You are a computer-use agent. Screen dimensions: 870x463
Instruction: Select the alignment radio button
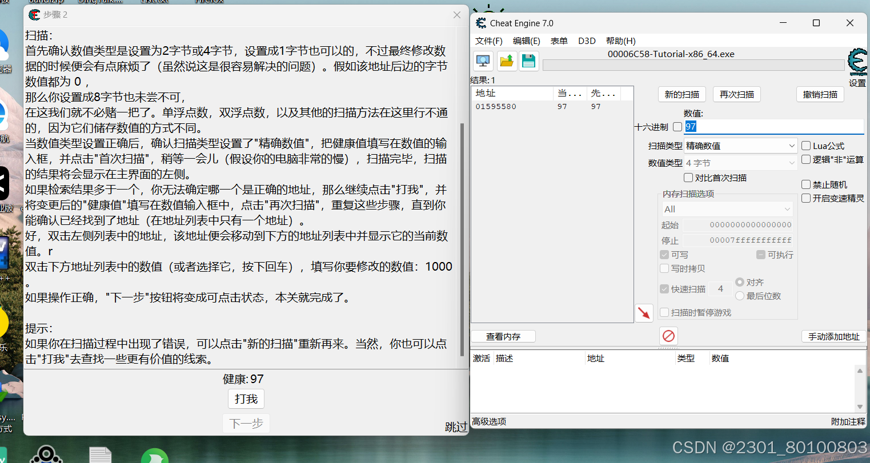[x=740, y=282]
